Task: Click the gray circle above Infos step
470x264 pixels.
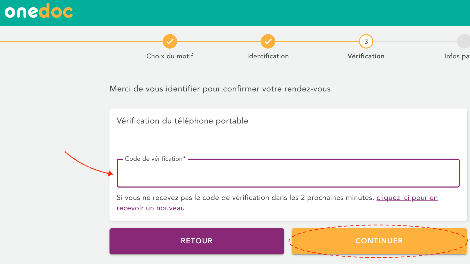Action: click(x=464, y=41)
